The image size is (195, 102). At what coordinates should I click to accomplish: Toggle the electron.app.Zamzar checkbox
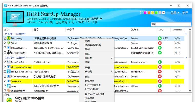tap(5, 67)
